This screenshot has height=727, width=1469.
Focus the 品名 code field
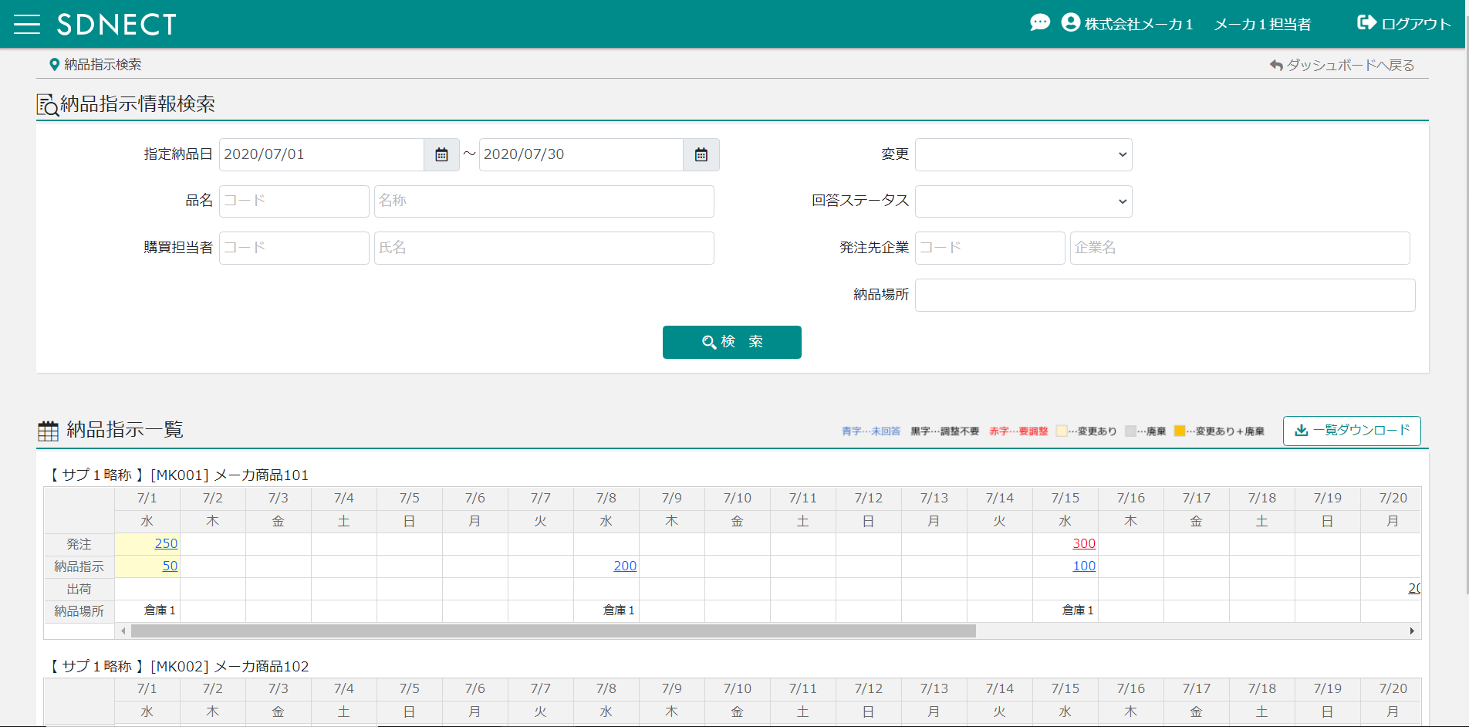pyautogui.click(x=294, y=201)
